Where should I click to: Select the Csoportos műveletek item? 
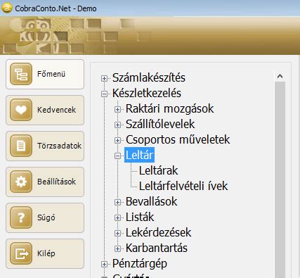[178, 139]
